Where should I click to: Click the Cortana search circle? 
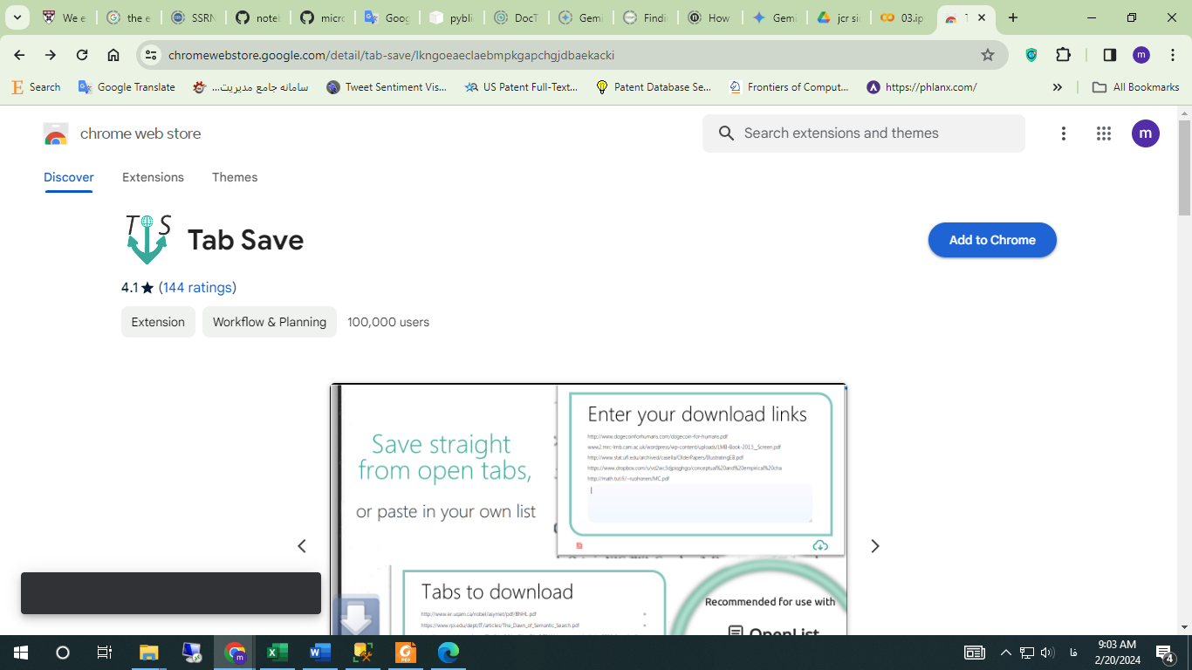(63, 653)
